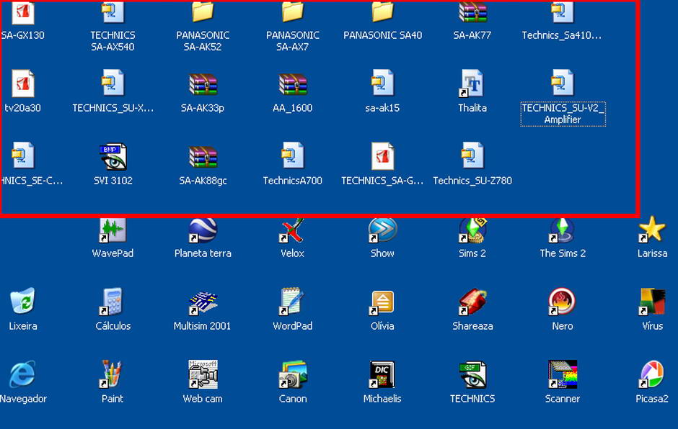
Task: Select the TECHNICS SA-AX540 document icon
Action: 113,12
